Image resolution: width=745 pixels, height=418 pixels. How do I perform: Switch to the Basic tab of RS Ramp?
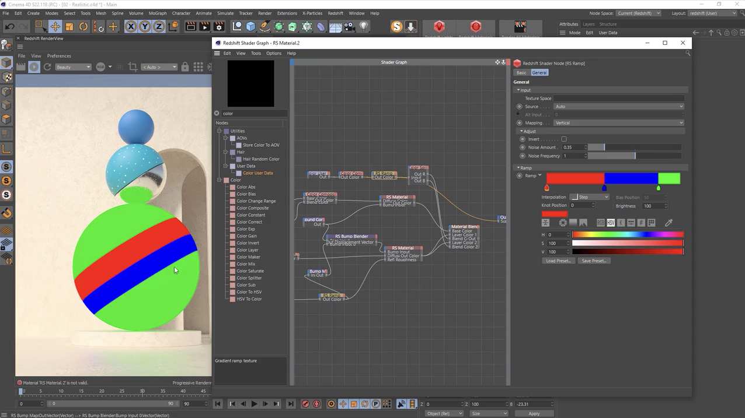tap(521, 72)
